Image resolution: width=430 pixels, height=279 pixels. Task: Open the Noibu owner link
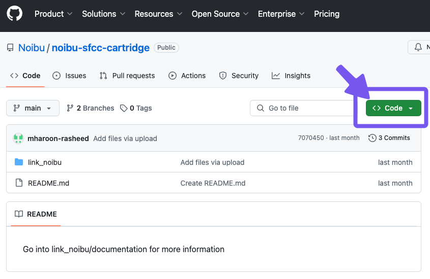click(31, 48)
